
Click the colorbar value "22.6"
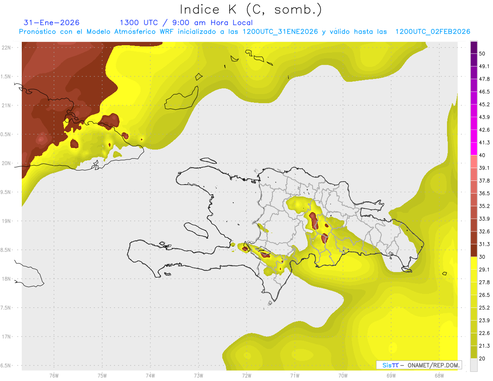[484, 333]
